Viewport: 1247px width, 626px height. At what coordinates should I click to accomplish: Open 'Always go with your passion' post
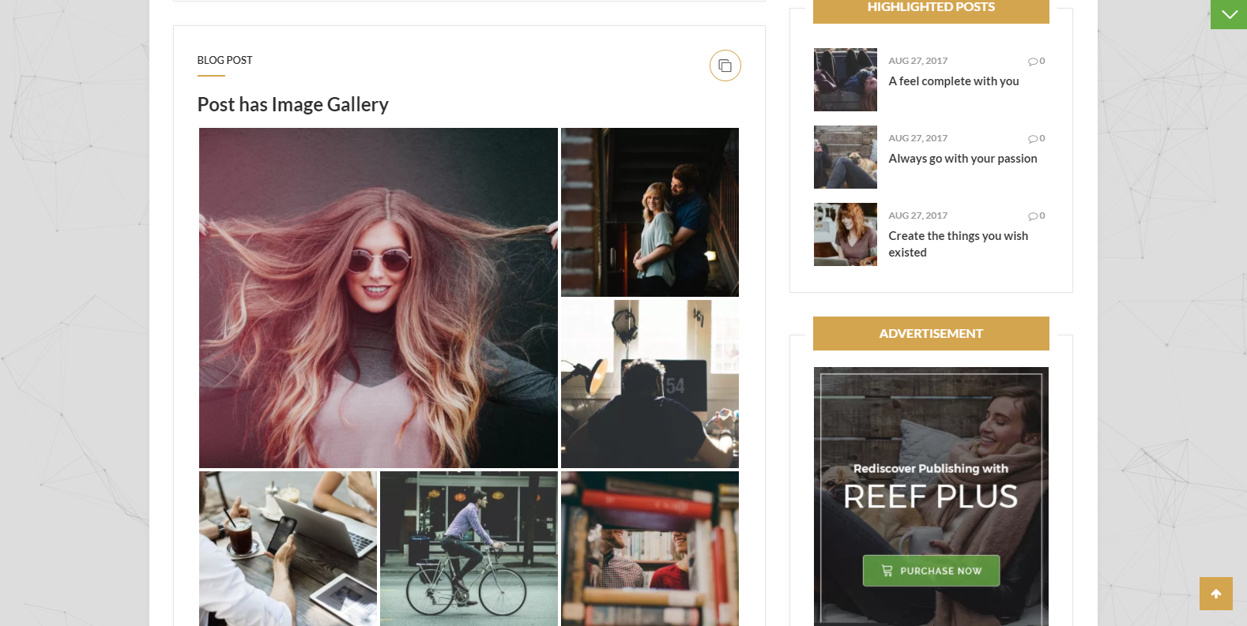(x=962, y=159)
